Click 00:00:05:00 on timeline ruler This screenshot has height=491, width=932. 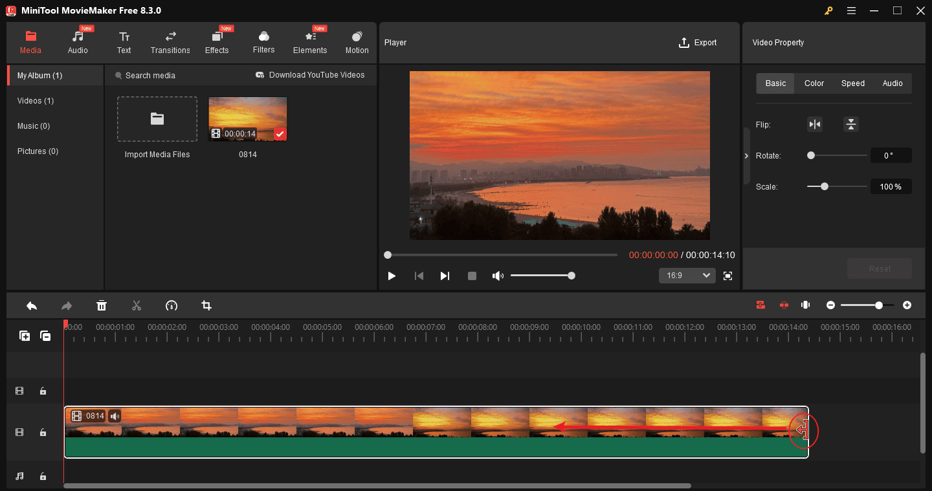[x=322, y=327]
